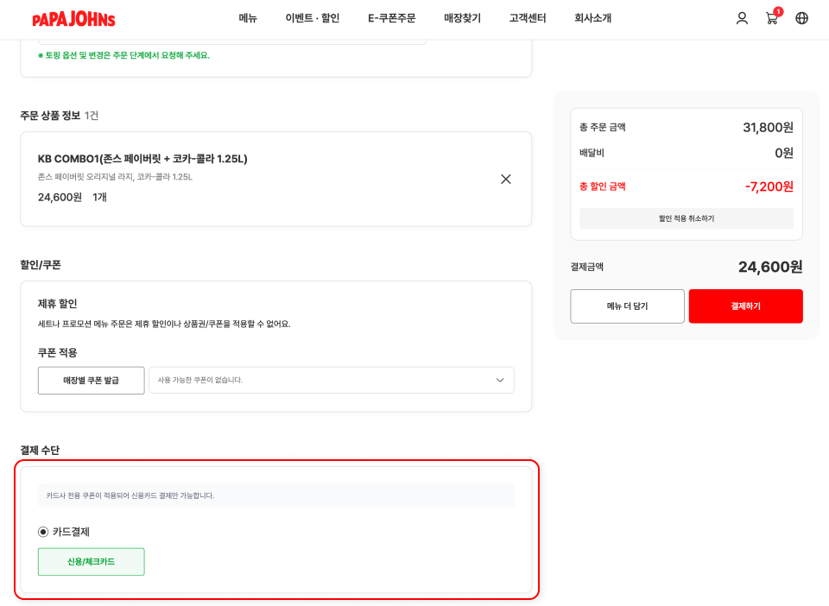Image resolution: width=829 pixels, height=606 pixels.
Task: Open the 메뉴 navigation item
Action: point(248,18)
